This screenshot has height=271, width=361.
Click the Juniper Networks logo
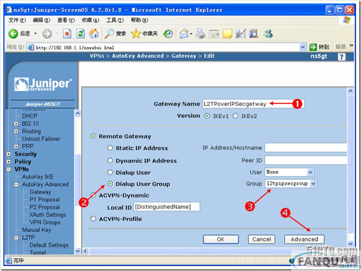click(x=43, y=84)
